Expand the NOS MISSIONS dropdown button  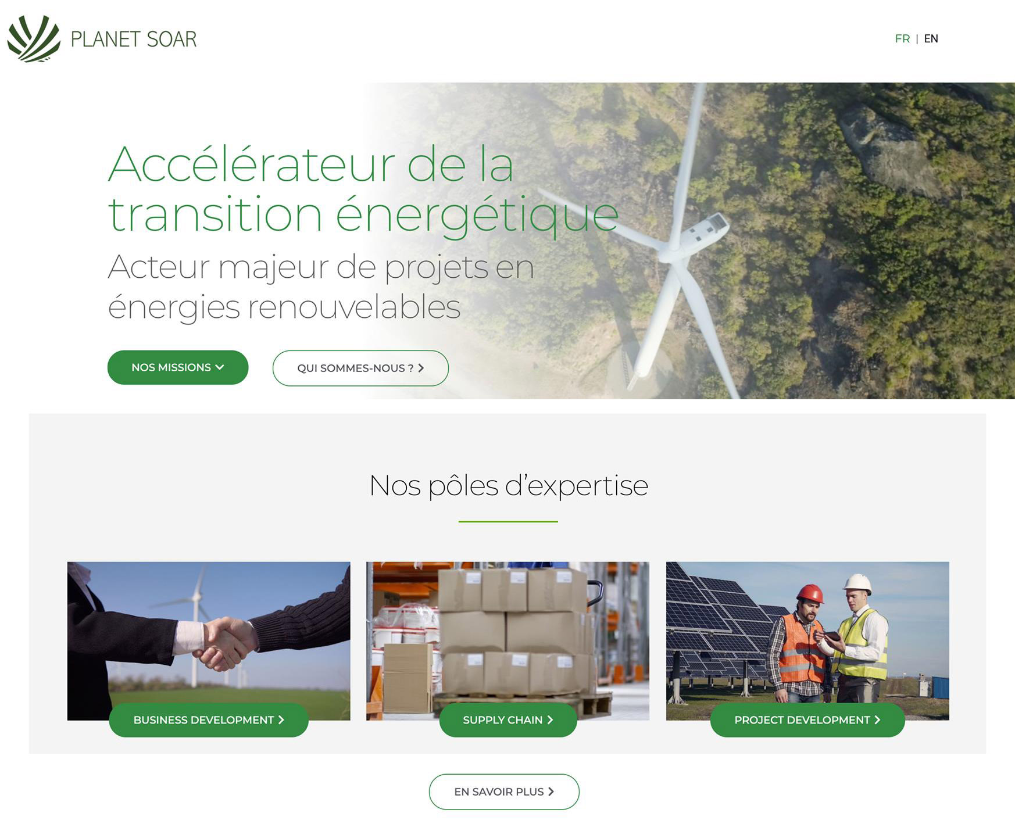178,367
